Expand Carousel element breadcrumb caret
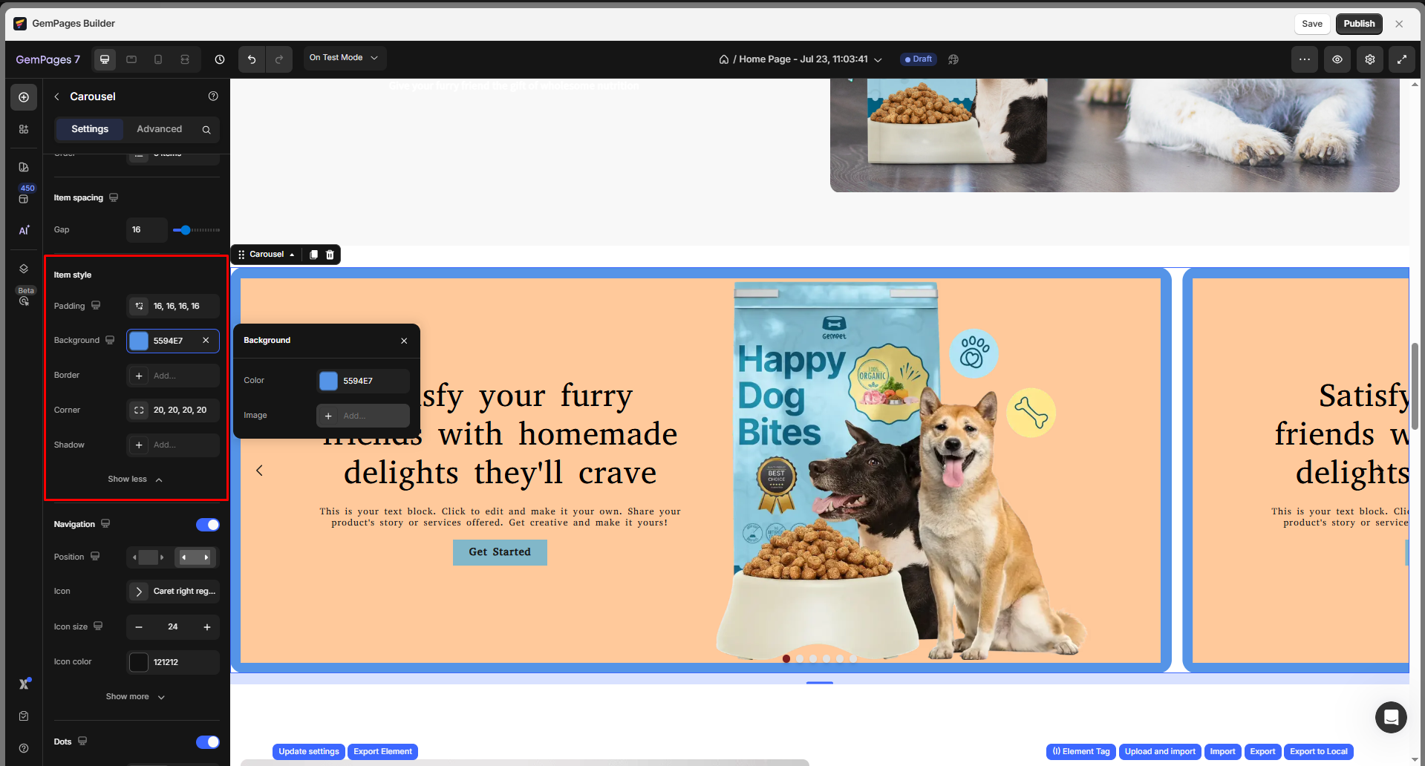Screen dimensions: 1425x766 [292, 255]
